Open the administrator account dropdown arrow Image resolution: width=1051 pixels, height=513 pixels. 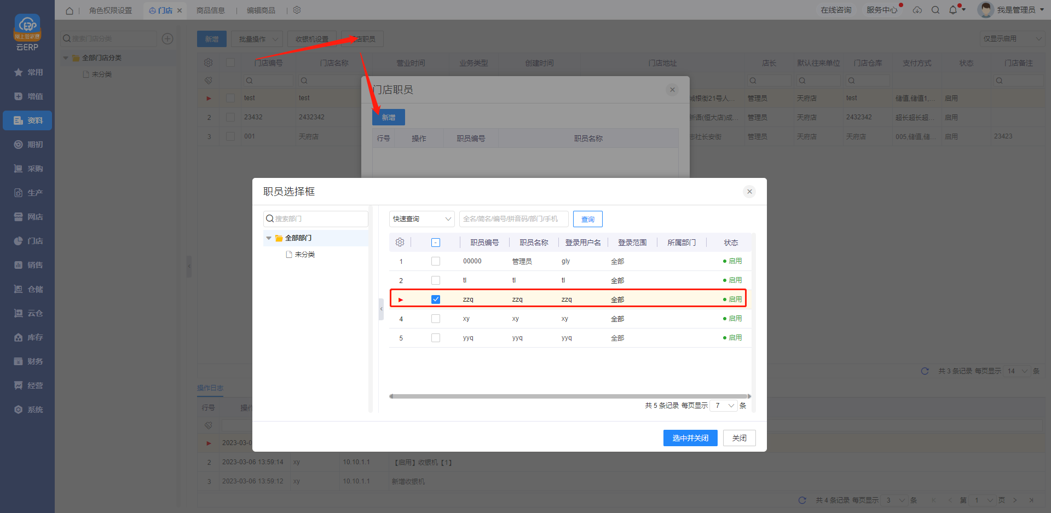point(1042,10)
